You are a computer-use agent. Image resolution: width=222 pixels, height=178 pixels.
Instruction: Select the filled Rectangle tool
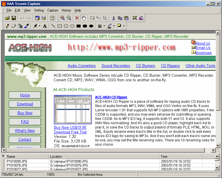tap(79, 26)
